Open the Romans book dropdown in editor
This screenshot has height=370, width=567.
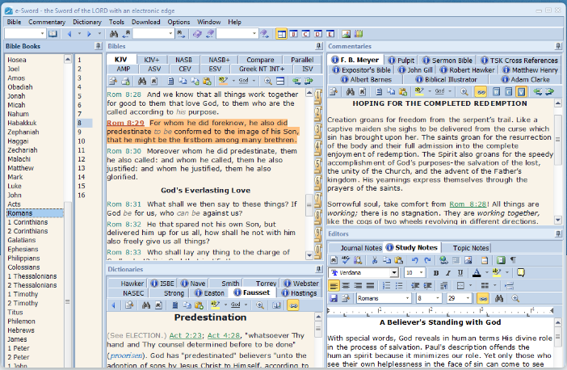[x=408, y=298]
